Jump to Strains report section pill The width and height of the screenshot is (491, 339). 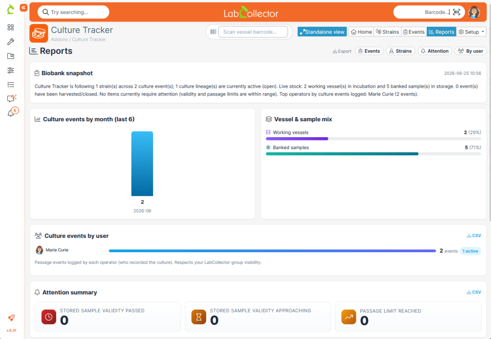(400, 51)
